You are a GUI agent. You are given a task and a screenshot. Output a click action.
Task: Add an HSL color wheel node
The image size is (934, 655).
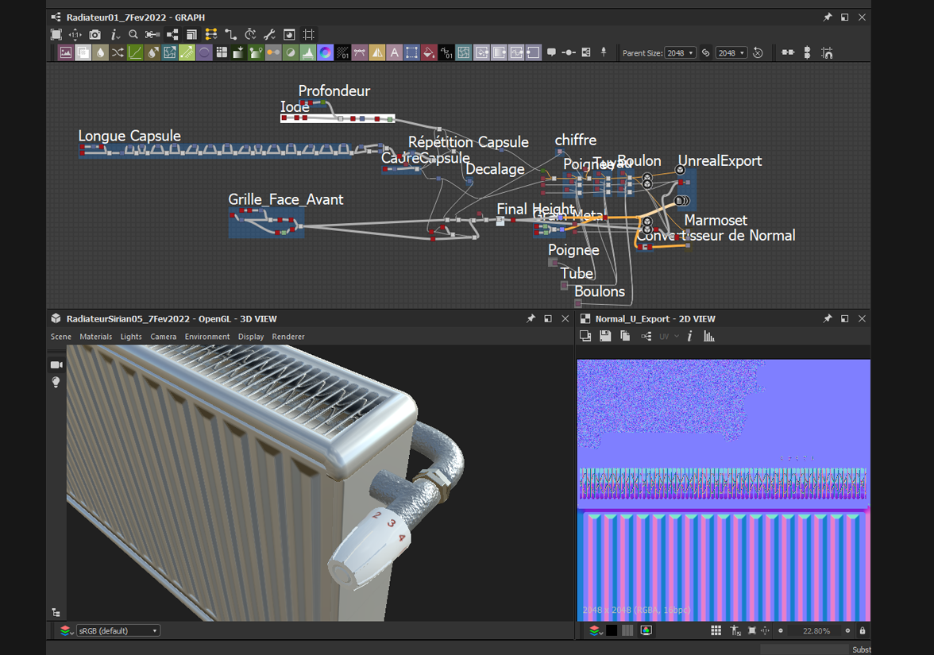[x=325, y=53]
